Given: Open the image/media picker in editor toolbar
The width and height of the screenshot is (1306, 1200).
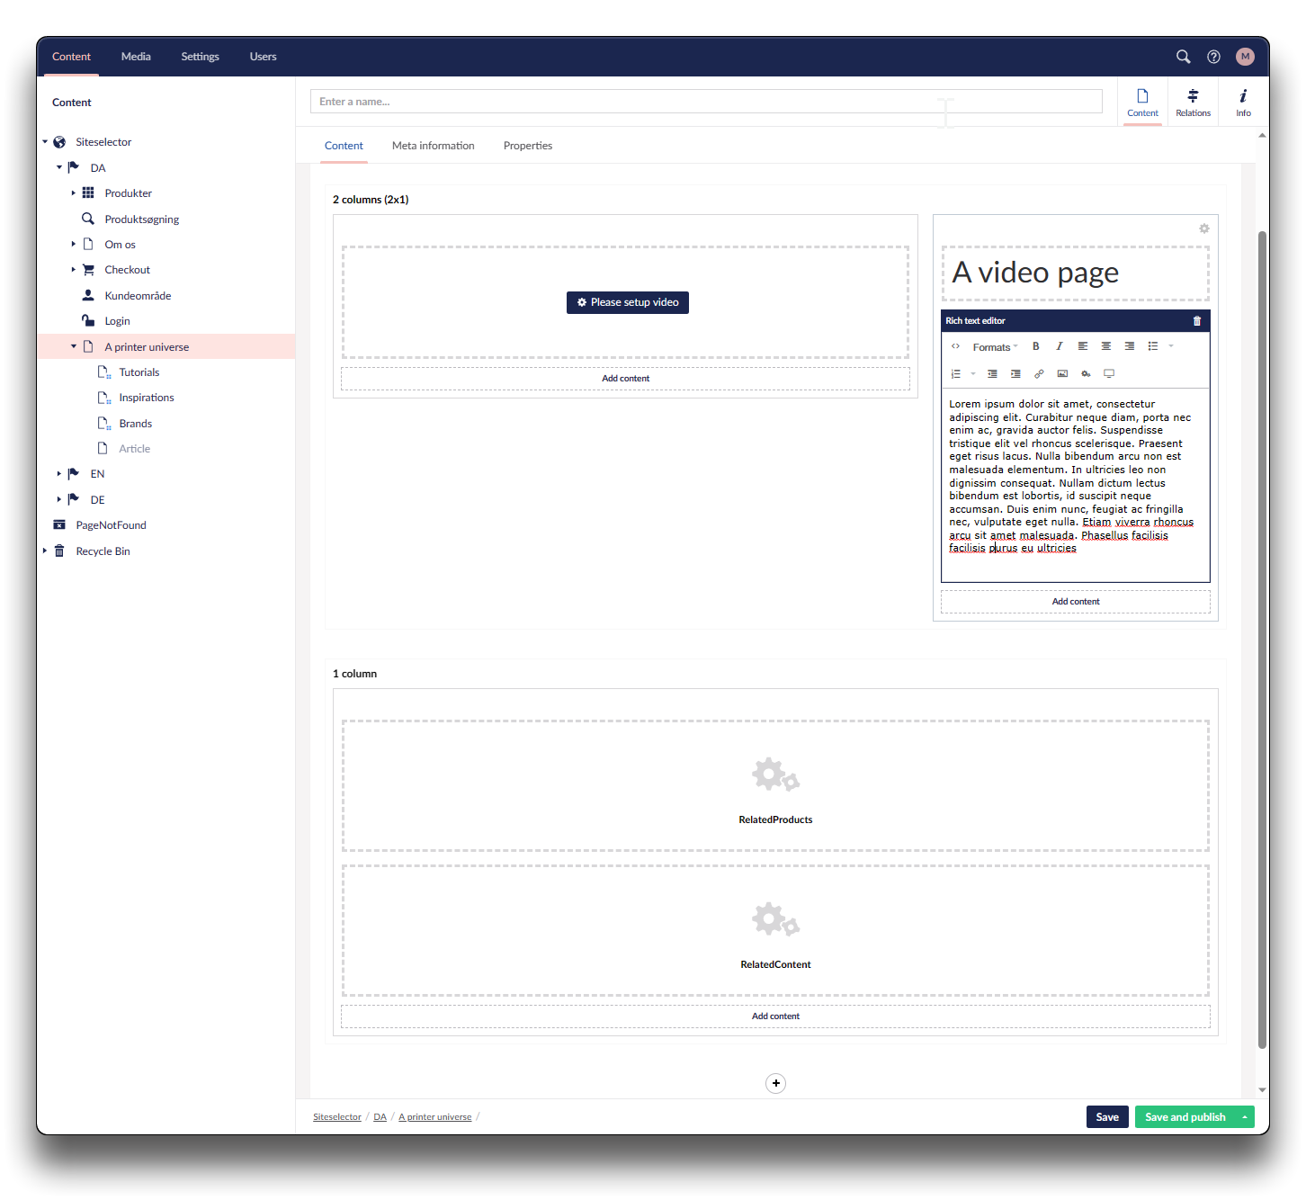Looking at the screenshot, I should (1062, 373).
